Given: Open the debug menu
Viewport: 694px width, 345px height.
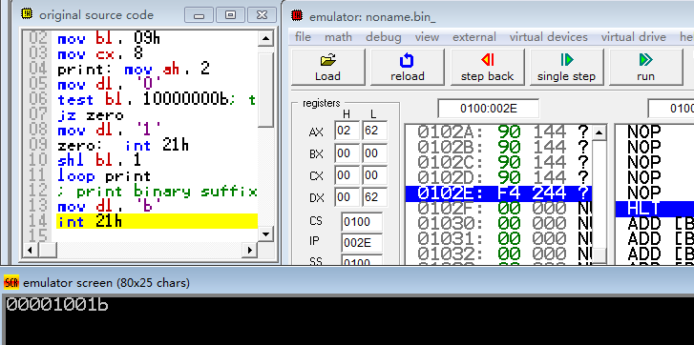Looking at the screenshot, I should (384, 37).
